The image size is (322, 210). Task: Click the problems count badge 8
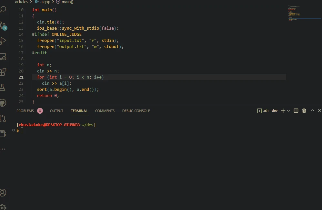pos(40,111)
